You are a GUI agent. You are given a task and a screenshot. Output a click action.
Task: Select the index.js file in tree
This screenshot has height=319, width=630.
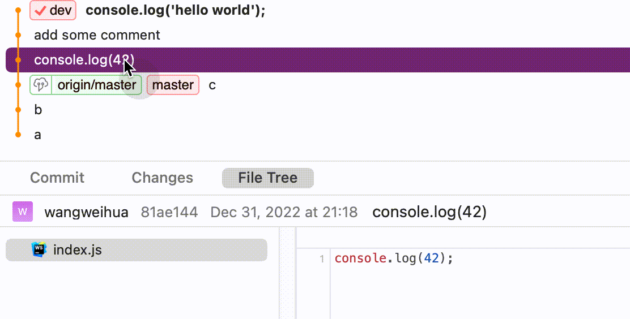pyautogui.click(x=136, y=250)
